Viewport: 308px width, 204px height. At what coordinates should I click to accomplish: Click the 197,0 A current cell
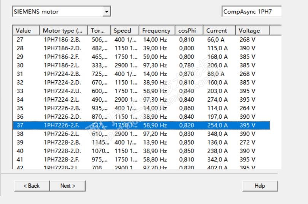coord(218,117)
